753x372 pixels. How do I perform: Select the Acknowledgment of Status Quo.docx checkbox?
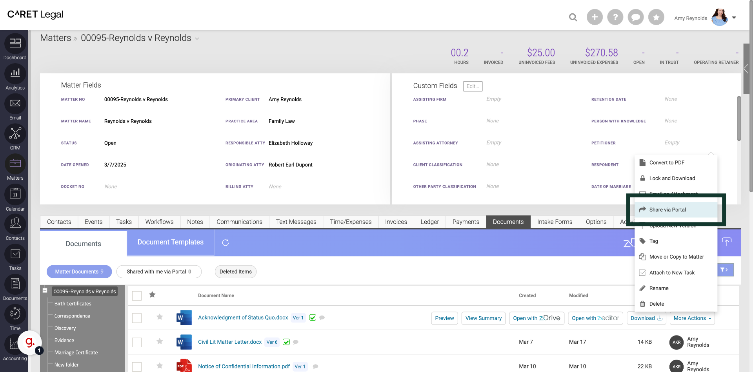pyautogui.click(x=137, y=318)
